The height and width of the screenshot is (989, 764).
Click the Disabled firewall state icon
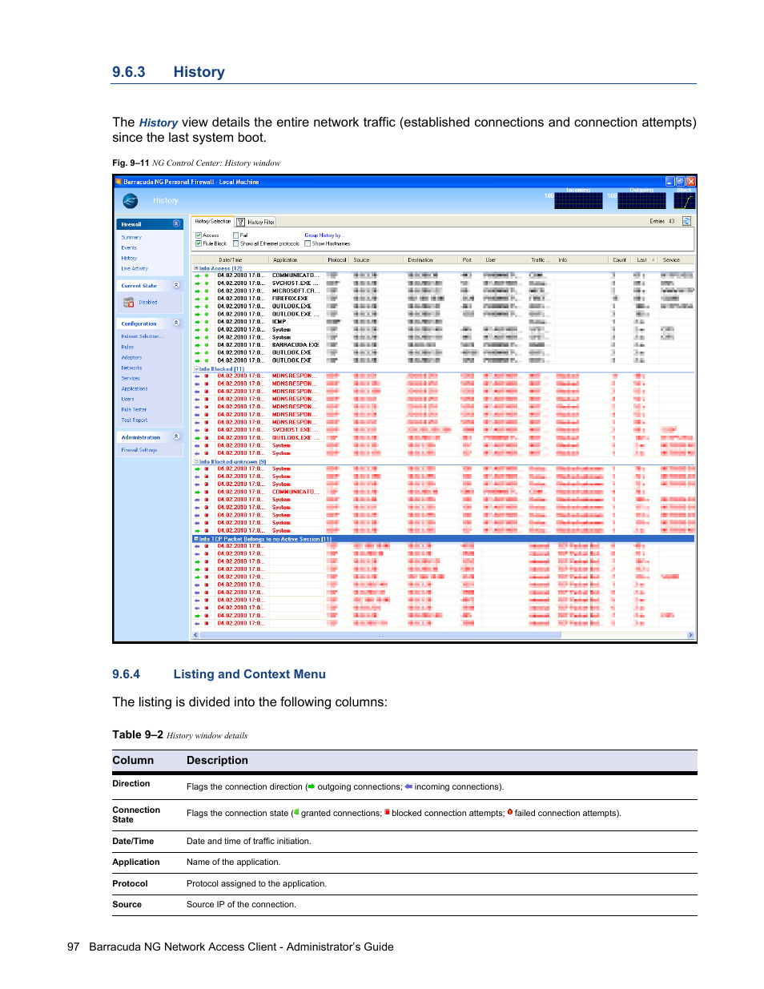tap(129, 302)
